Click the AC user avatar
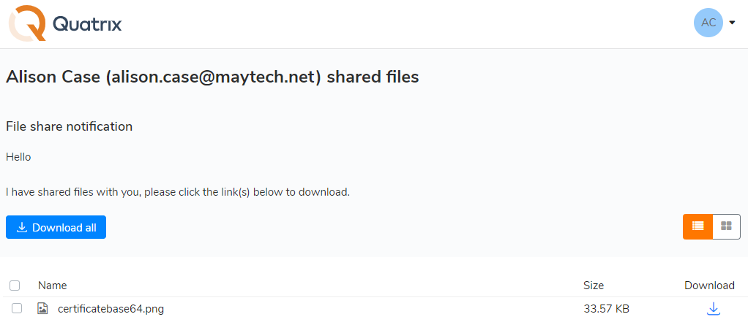This screenshot has width=748, height=333. (708, 23)
